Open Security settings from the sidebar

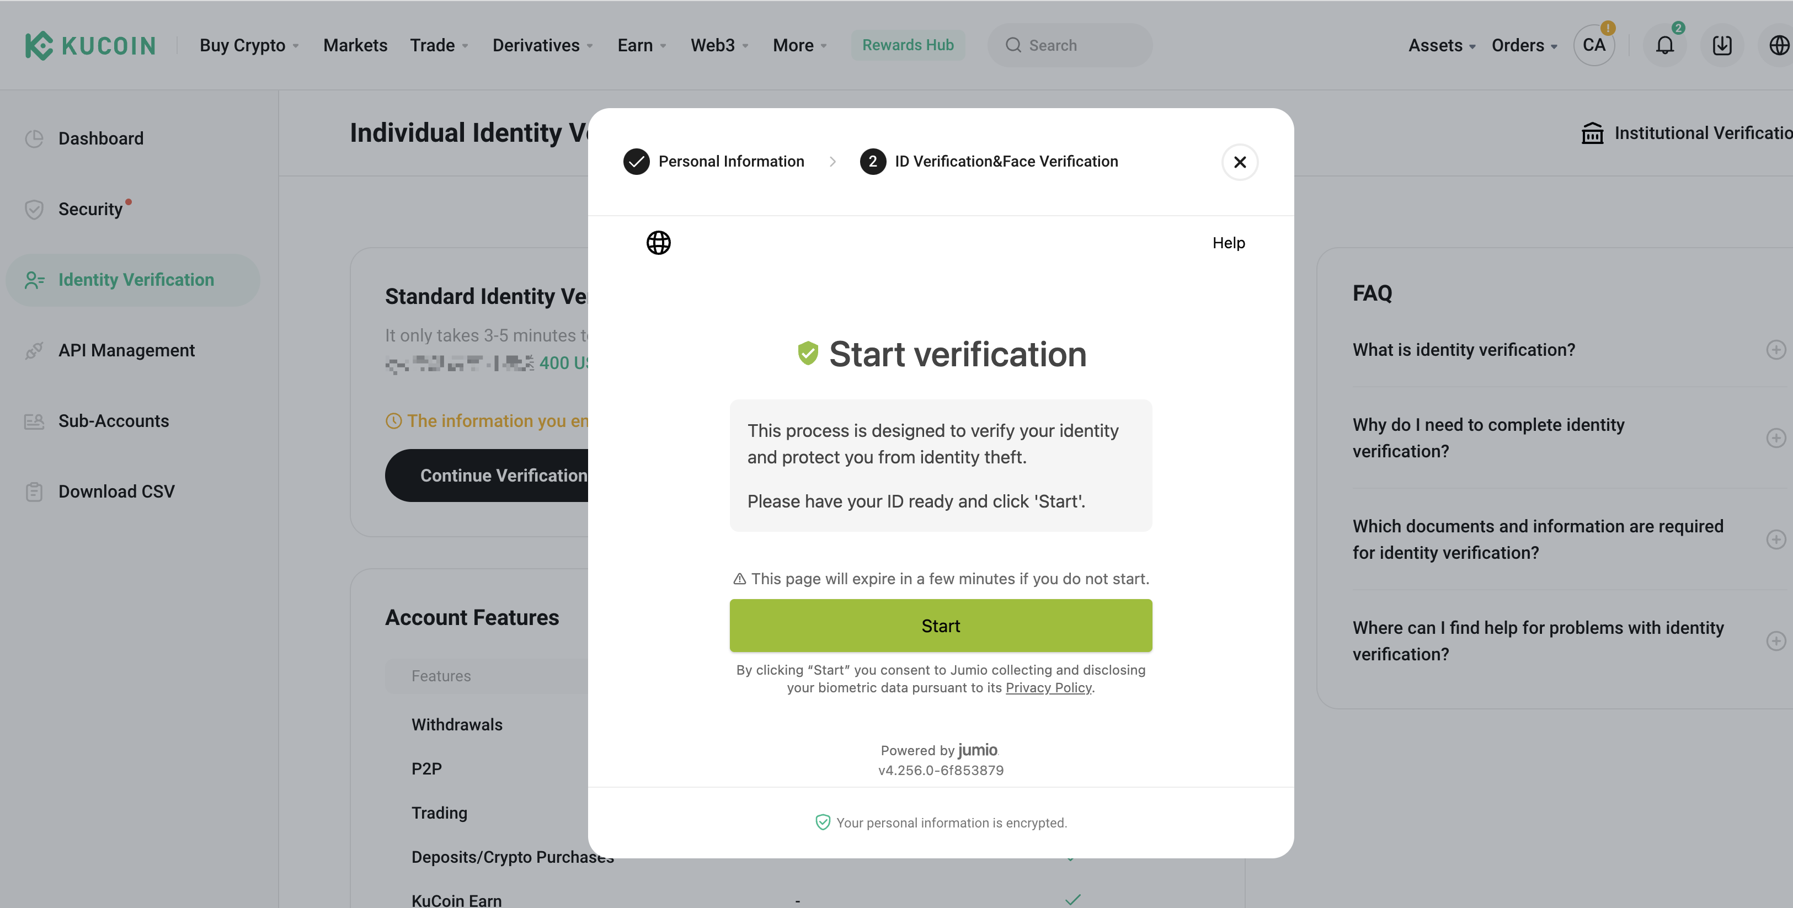point(90,209)
